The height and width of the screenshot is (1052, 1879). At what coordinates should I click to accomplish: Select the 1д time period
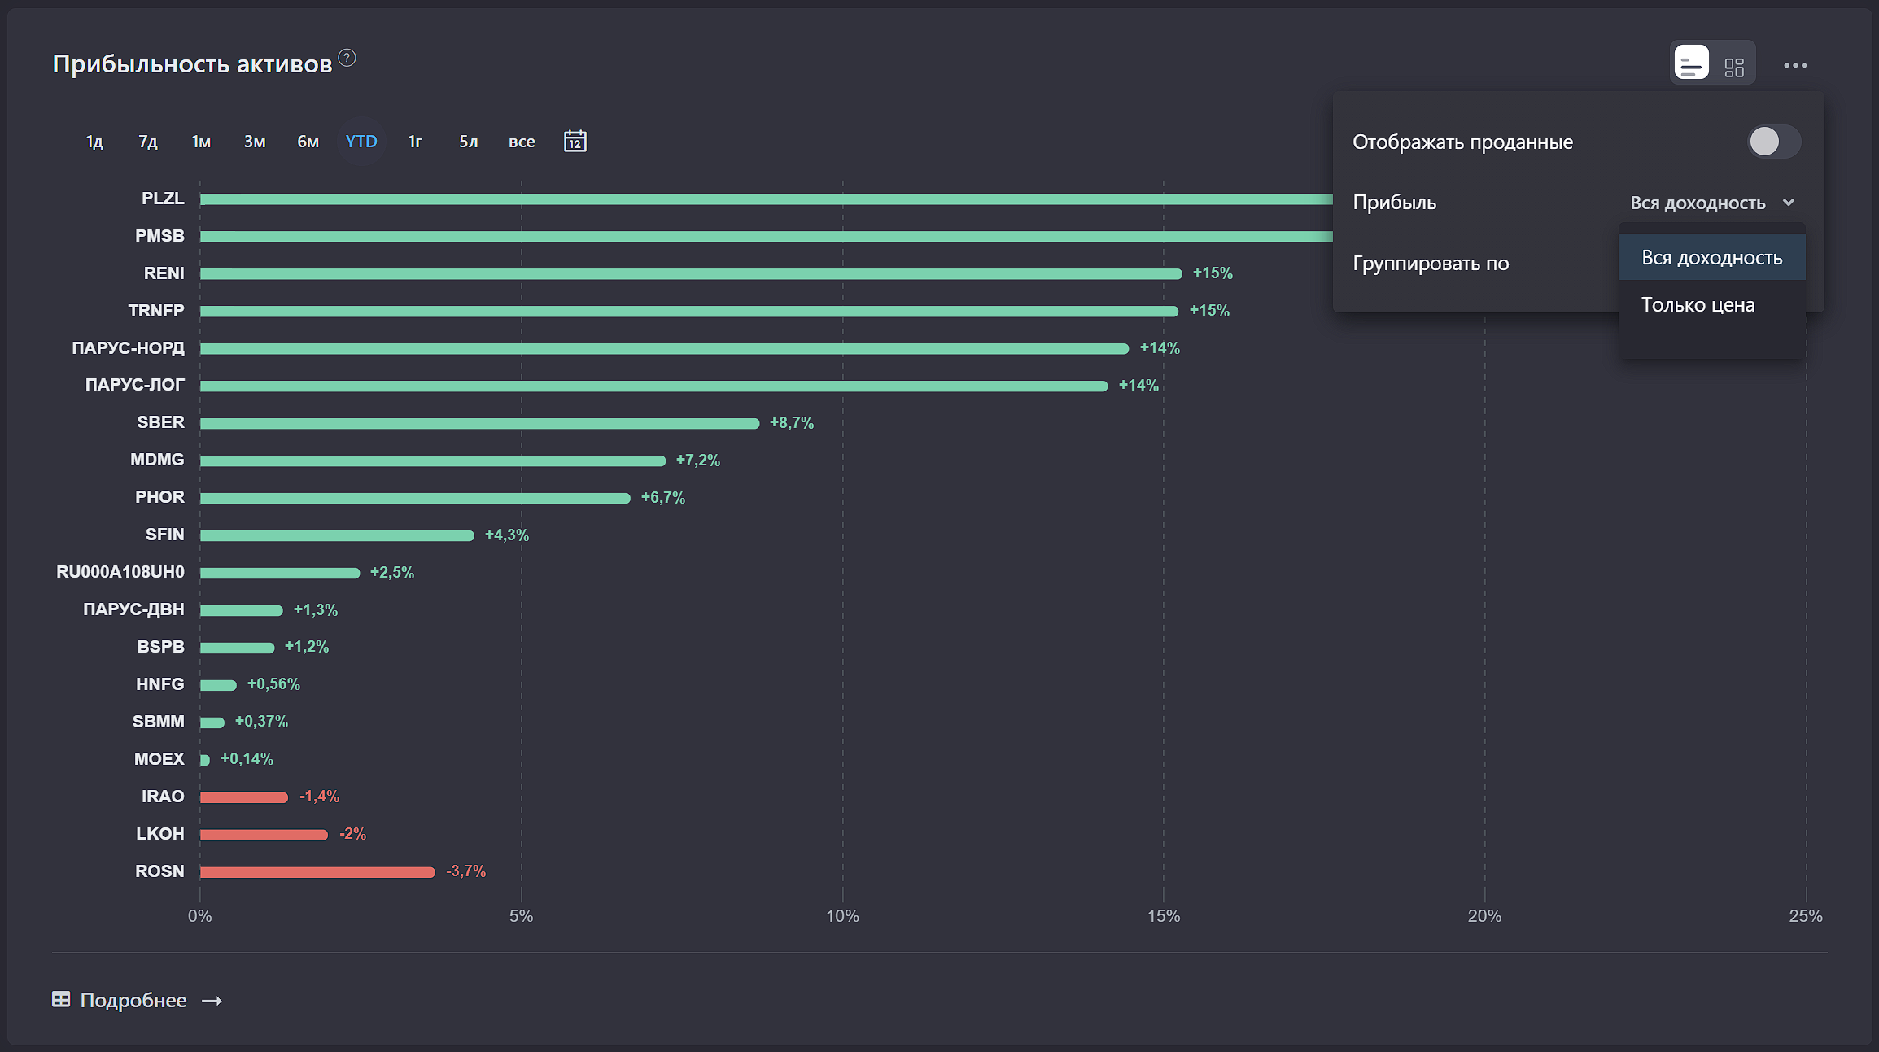[x=94, y=142]
